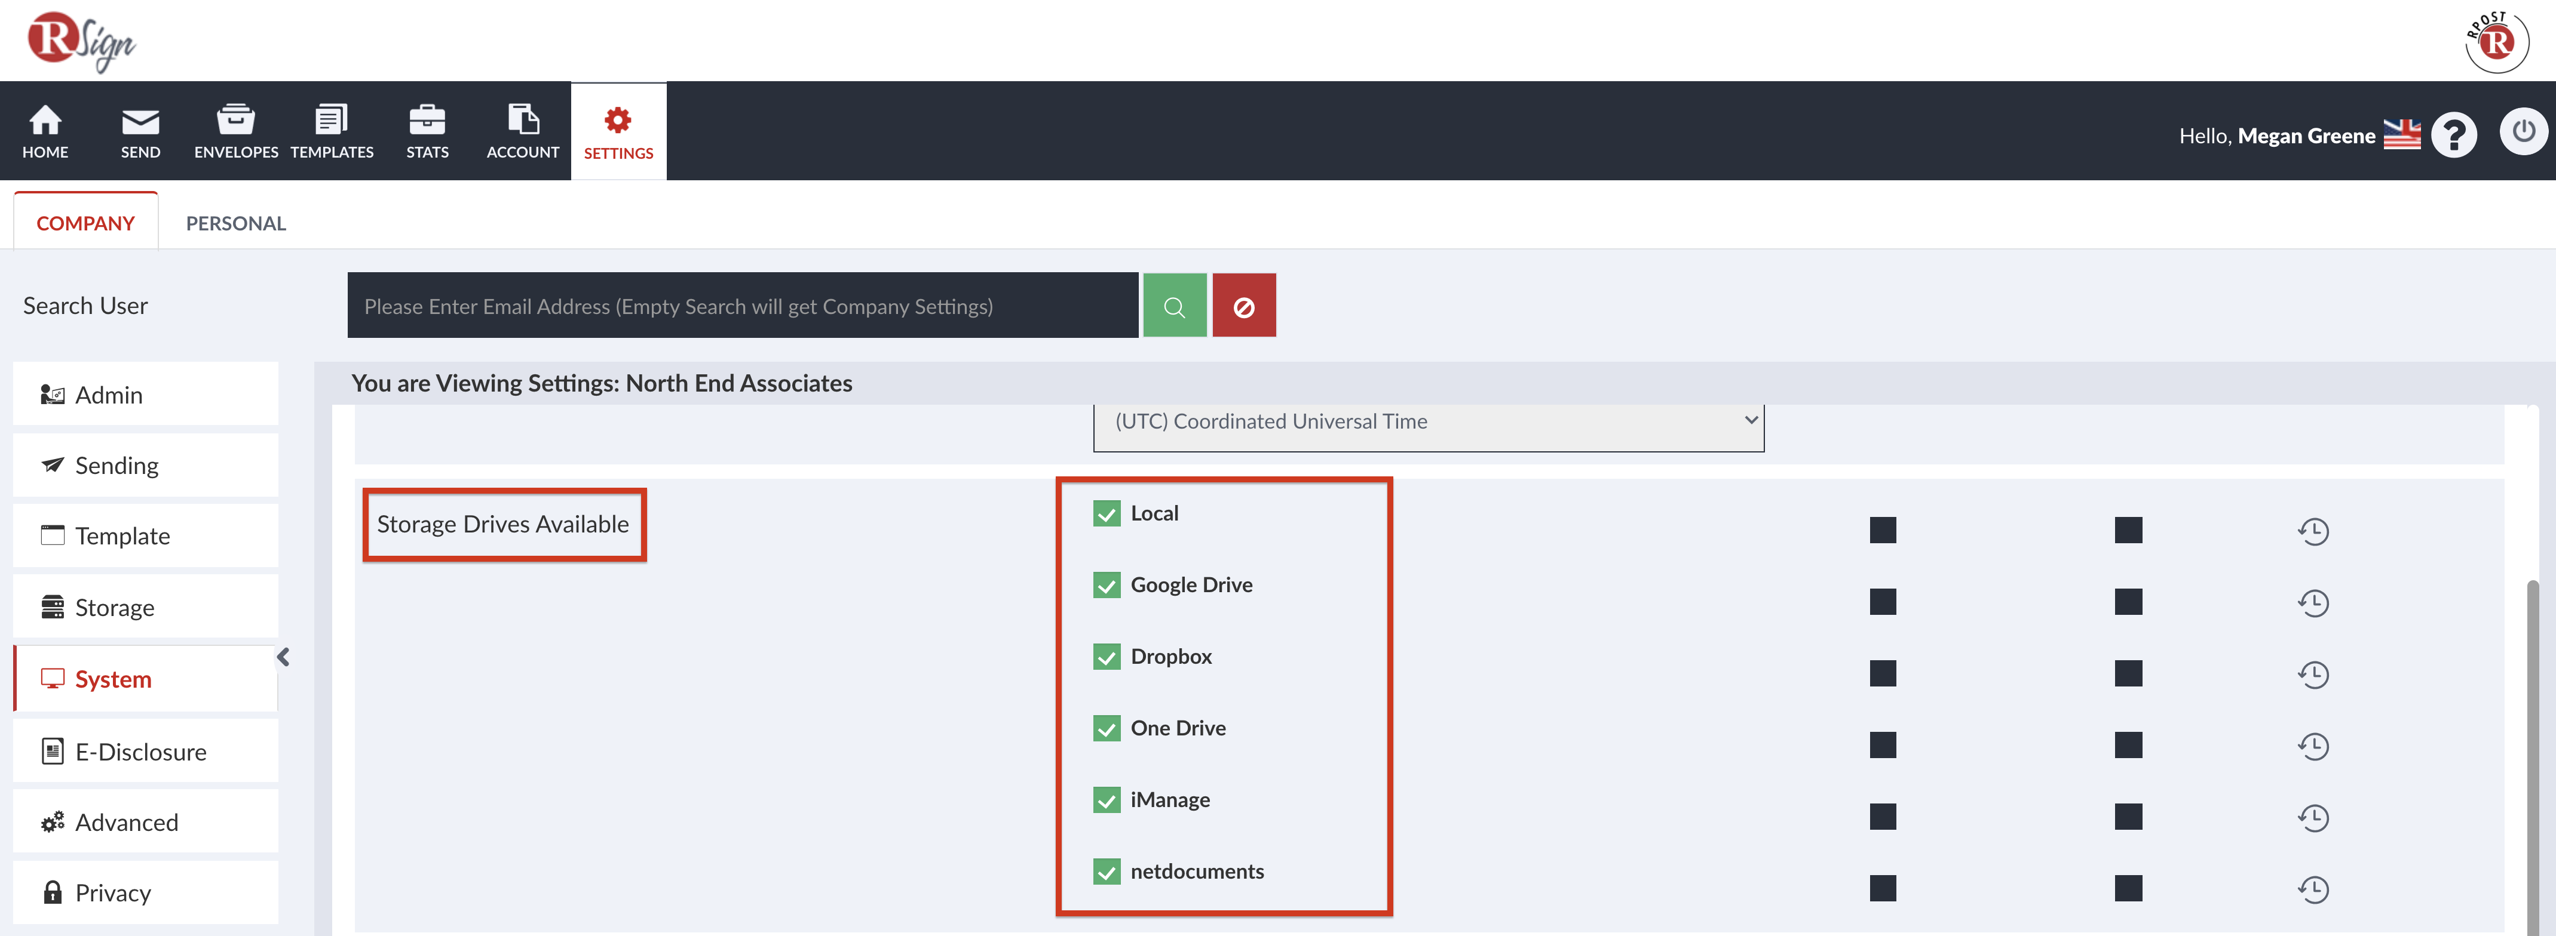
Task: View history for the Local drive
Action: (2313, 531)
